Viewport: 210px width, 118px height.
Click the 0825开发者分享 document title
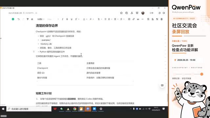click(x=15, y=13)
